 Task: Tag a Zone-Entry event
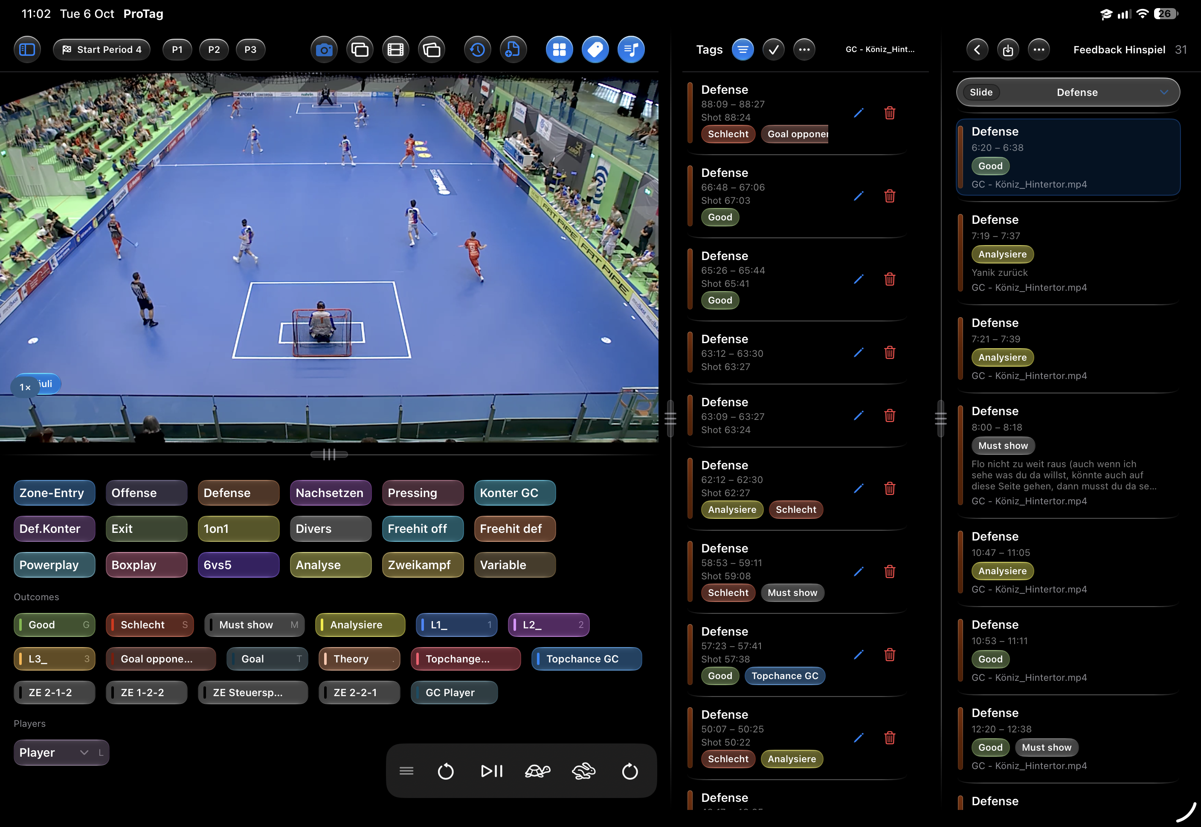[x=55, y=493]
